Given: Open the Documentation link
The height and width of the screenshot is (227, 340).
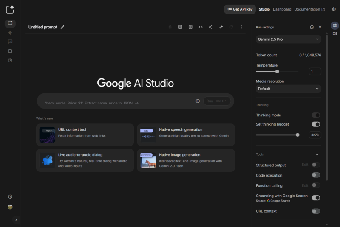Looking at the screenshot, I should point(309,9).
